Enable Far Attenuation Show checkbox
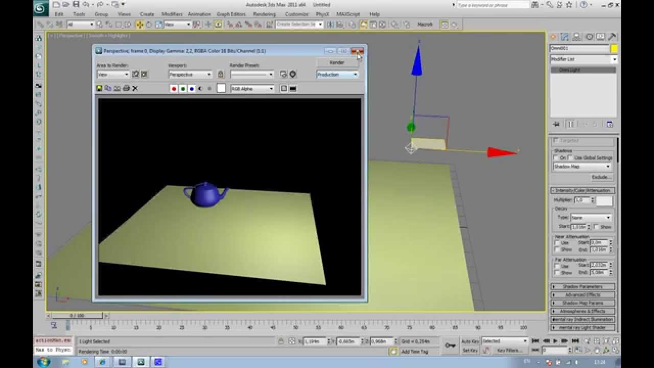 click(x=557, y=273)
